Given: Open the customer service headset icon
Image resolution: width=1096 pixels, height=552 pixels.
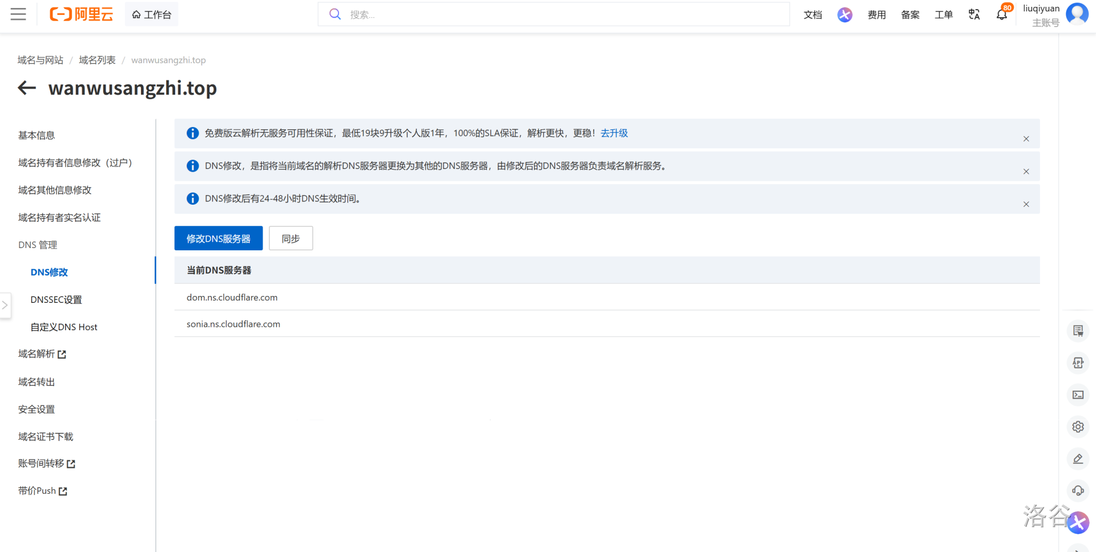Looking at the screenshot, I should pyautogui.click(x=1078, y=490).
